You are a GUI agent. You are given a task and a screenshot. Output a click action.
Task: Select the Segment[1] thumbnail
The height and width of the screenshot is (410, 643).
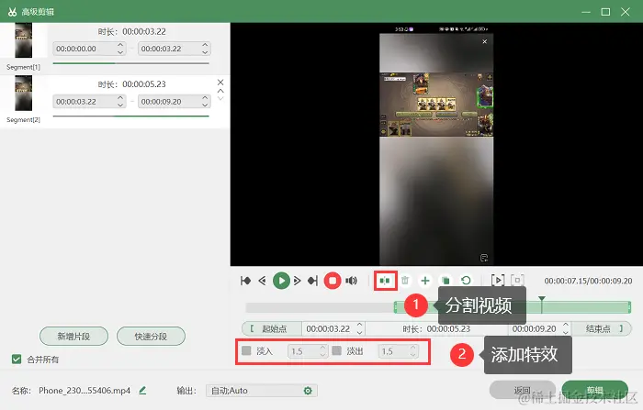click(23, 40)
